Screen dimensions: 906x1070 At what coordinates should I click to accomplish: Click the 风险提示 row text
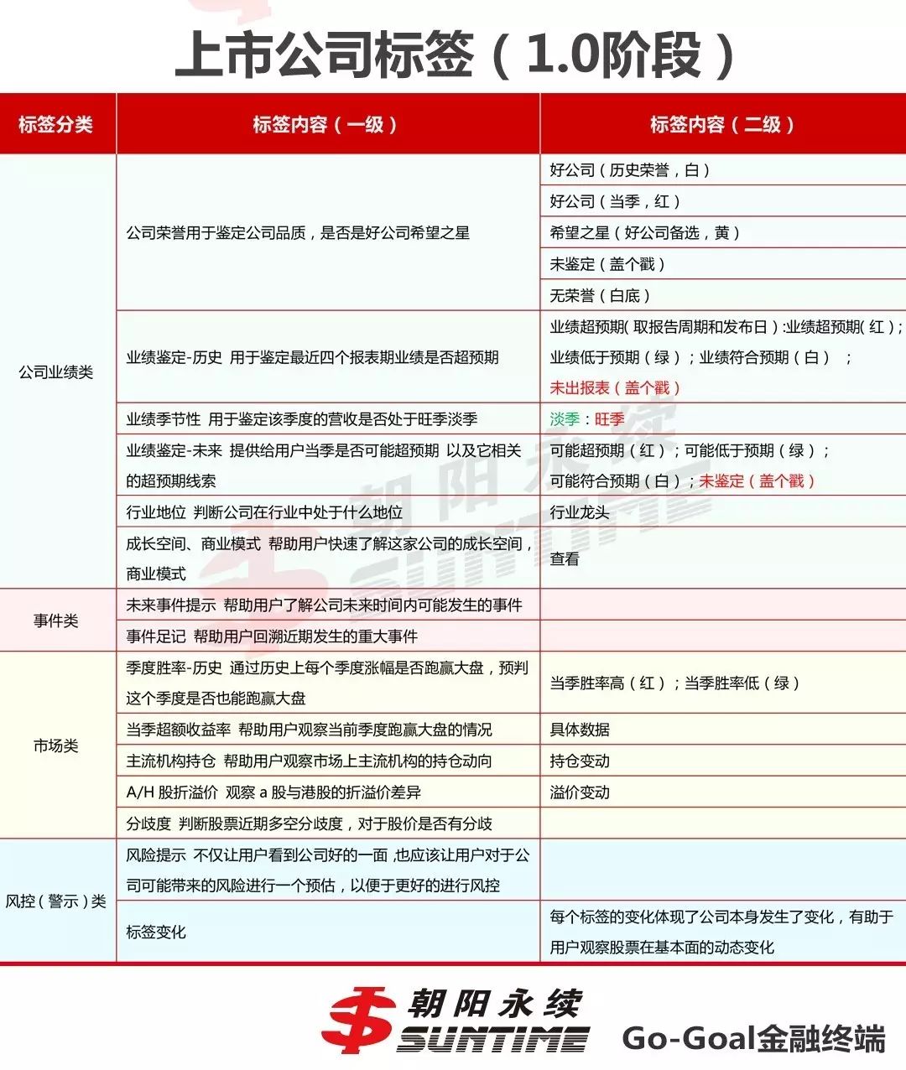pyautogui.click(x=328, y=870)
